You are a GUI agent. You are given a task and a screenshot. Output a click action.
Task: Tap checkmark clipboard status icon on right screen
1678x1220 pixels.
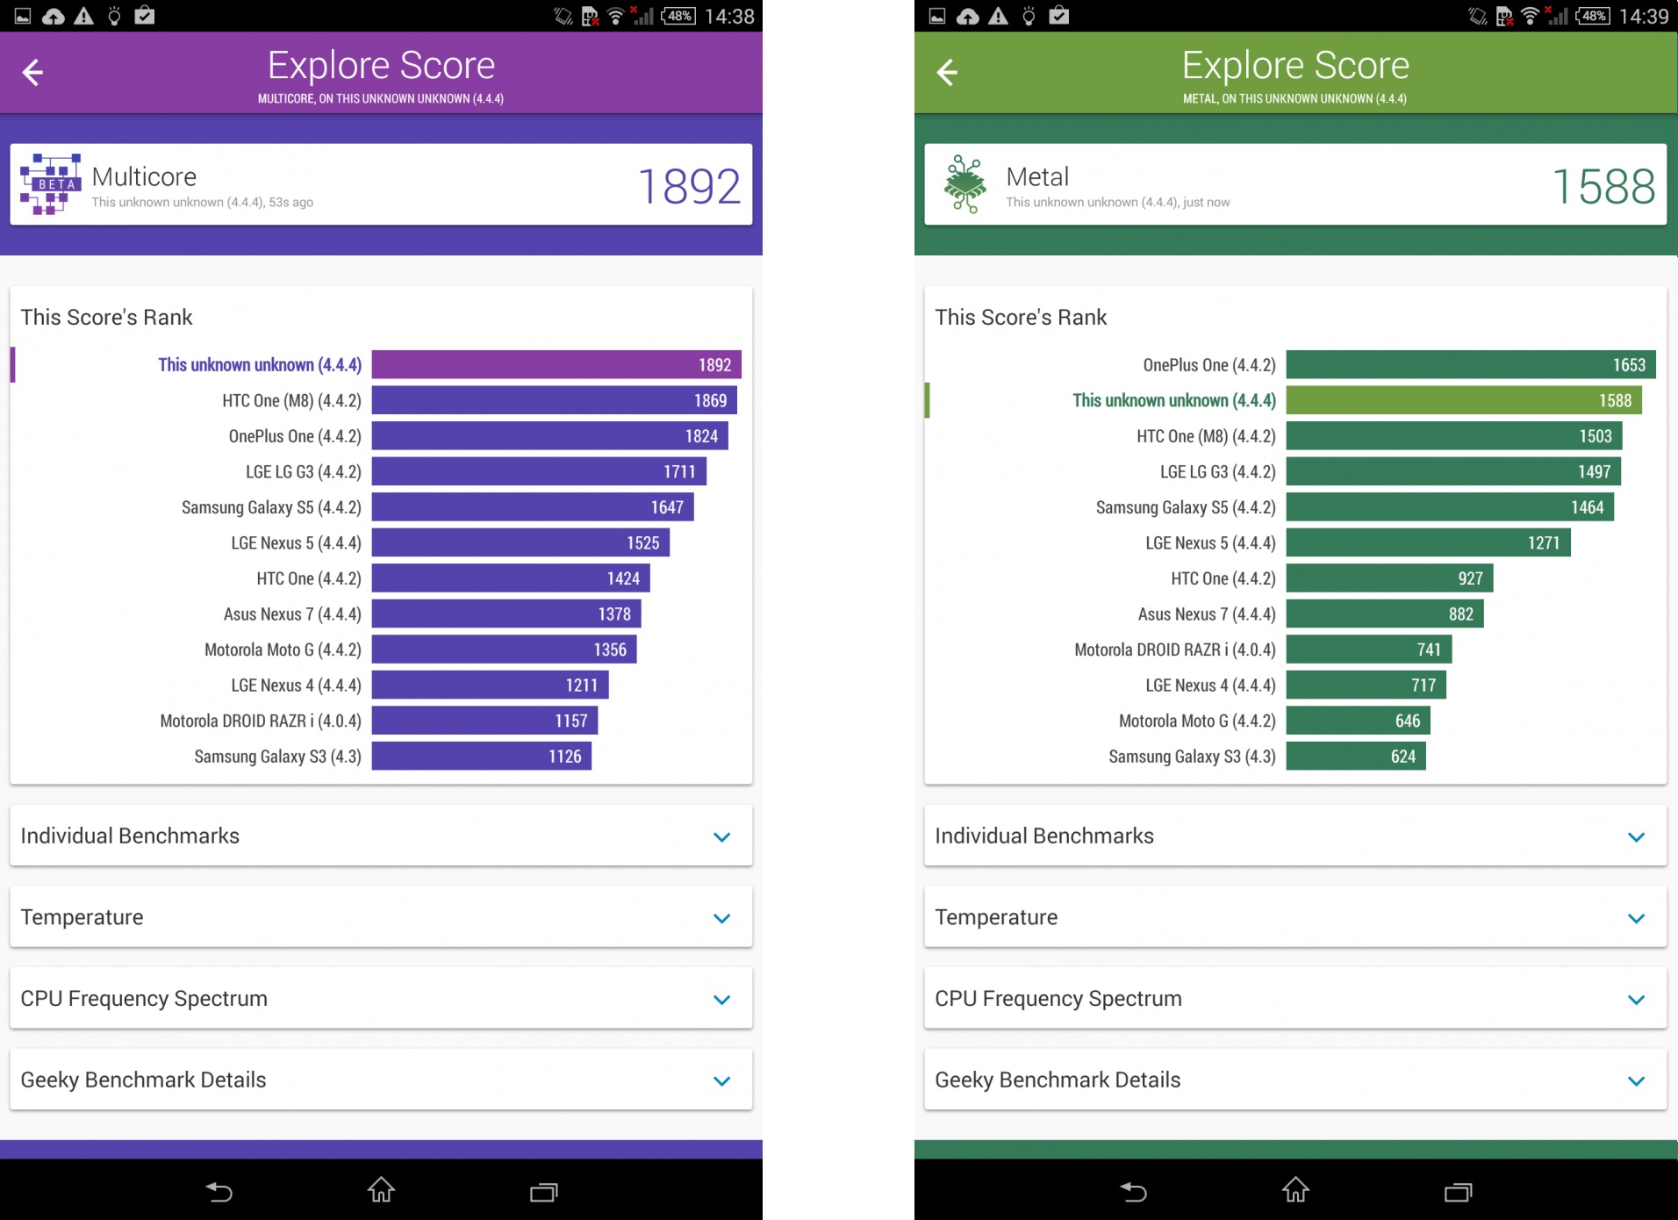pos(1059,16)
